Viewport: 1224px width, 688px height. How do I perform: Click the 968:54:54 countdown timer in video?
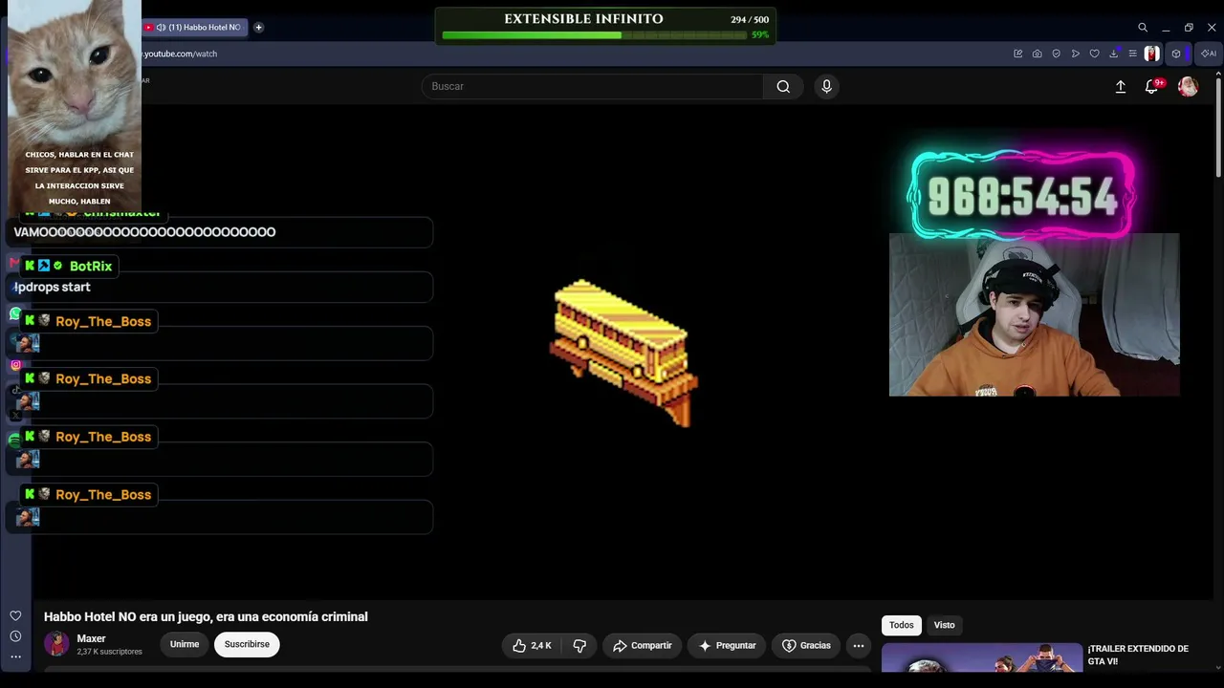tap(1022, 195)
